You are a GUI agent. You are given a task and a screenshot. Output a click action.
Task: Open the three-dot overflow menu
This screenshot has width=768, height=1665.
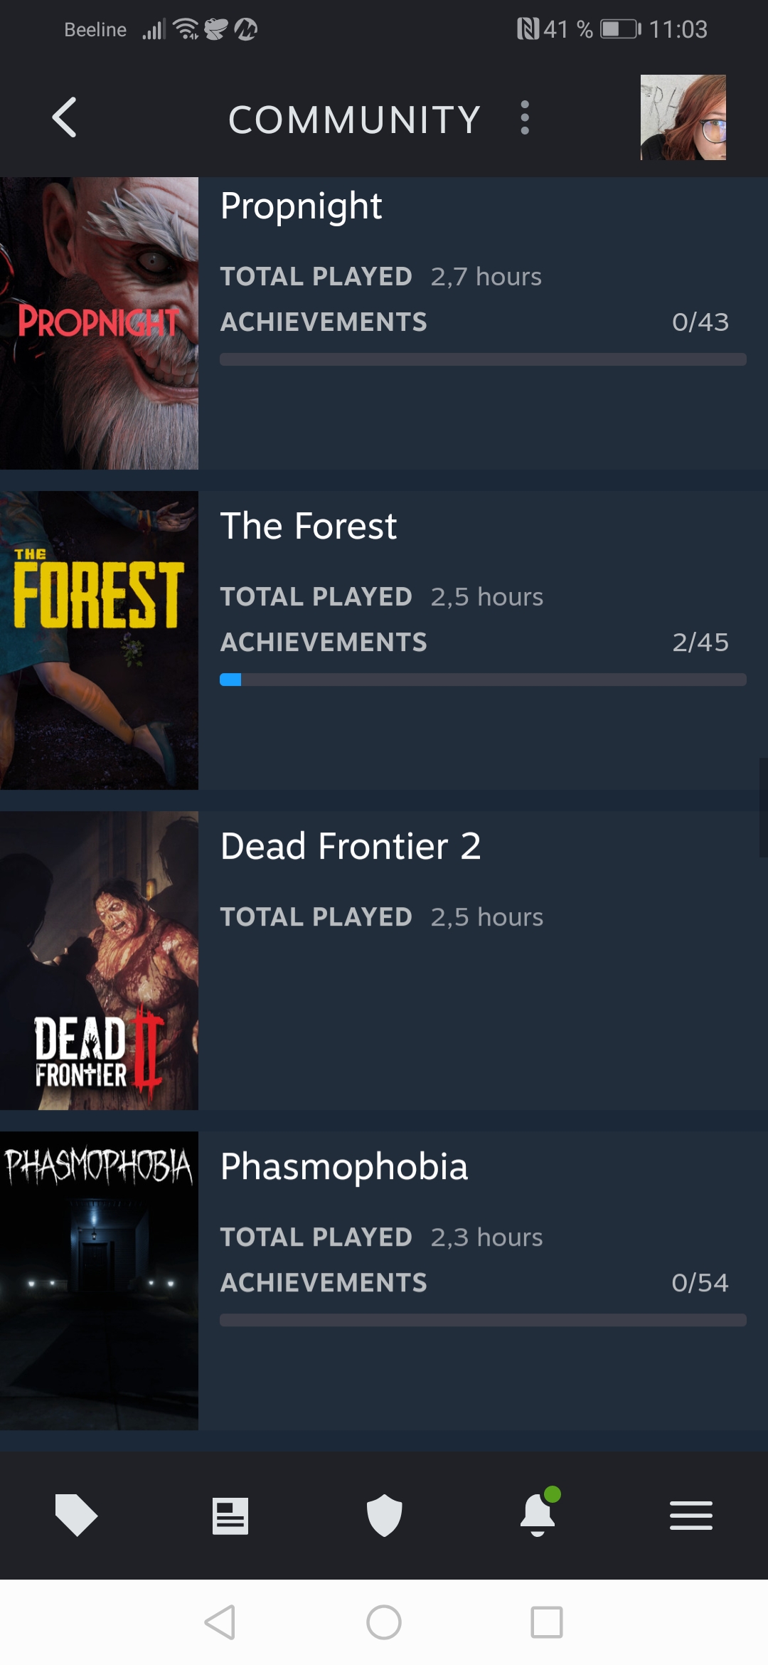(525, 117)
